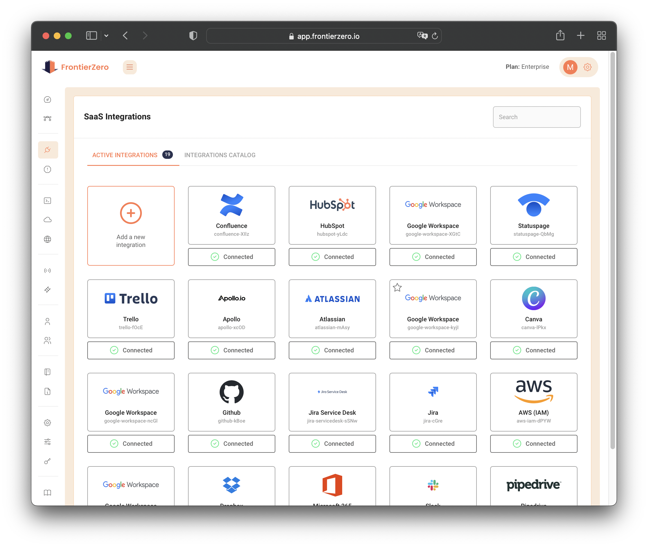The width and height of the screenshot is (648, 547).
Task: Click the Search integrations field
Action: point(536,117)
